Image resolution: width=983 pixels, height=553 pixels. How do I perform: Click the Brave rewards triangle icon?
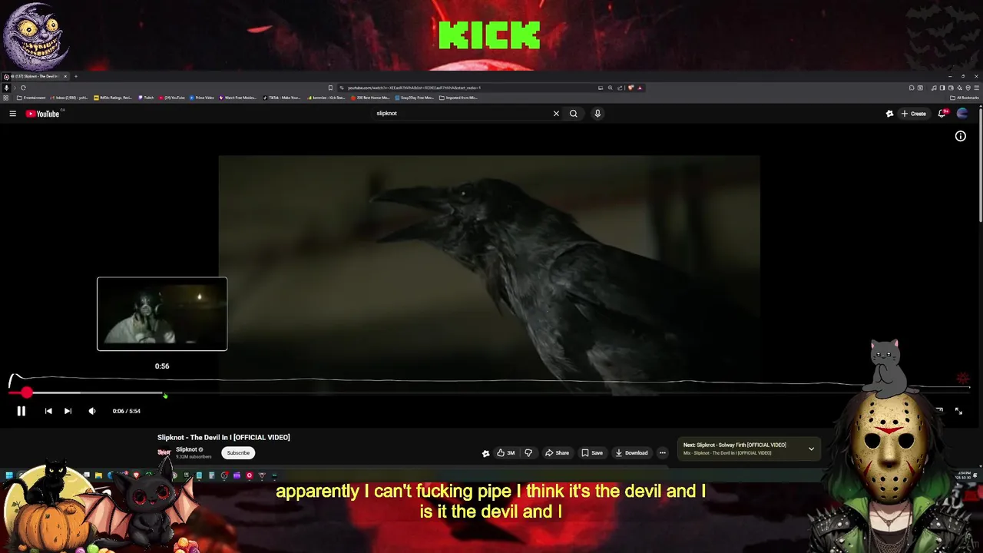pos(640,88)
